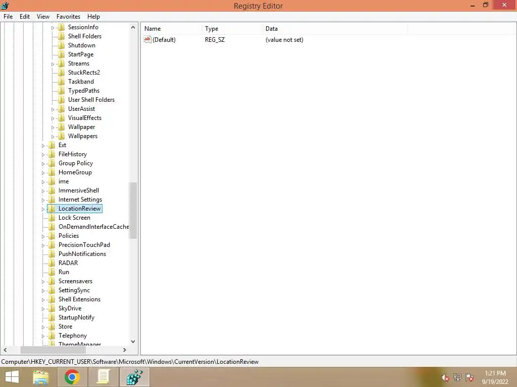This screenshot has width=517, height=387.
Task: Open the Help menu
Action: click(93, 17)
